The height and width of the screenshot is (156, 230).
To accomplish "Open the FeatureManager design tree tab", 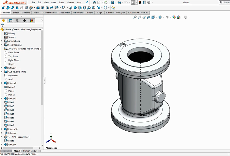I will tap(4, 21).
